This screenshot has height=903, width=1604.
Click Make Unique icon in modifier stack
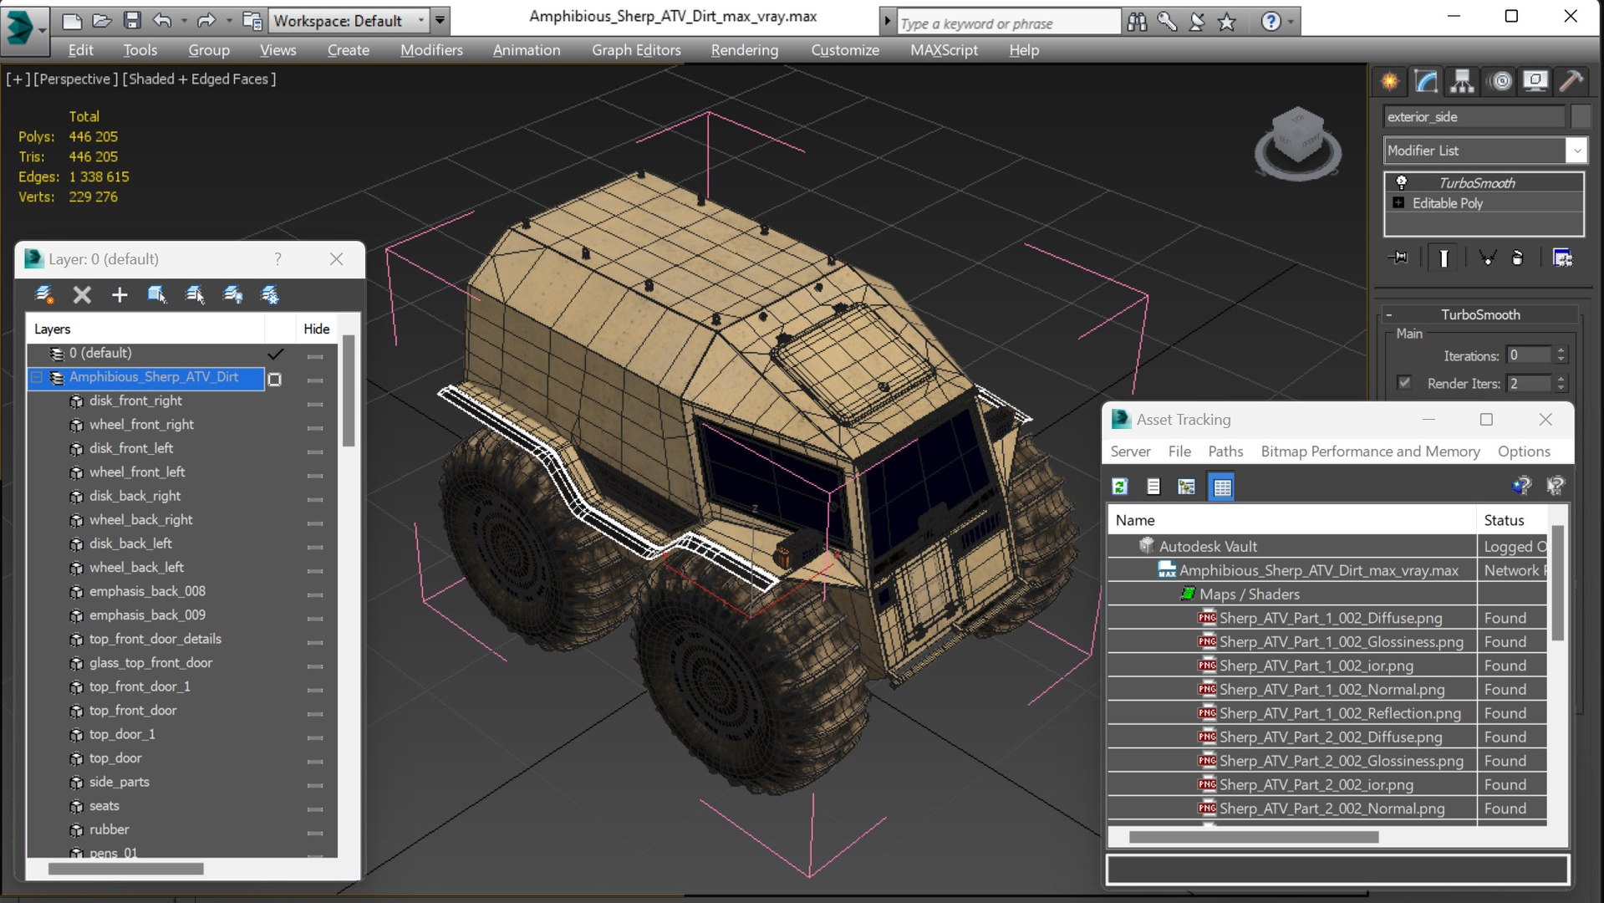pyautogui.click(x=1488, y=258)
